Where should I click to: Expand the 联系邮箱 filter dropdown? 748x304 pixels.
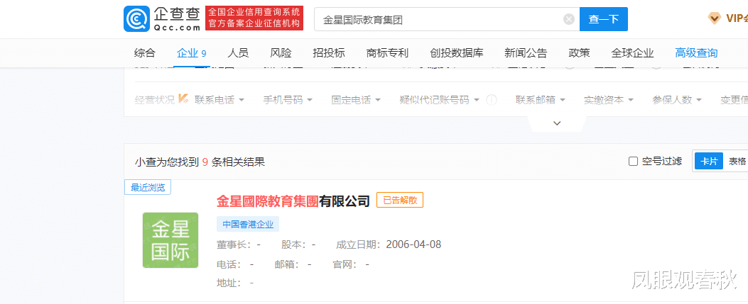[x=541, y=100]
